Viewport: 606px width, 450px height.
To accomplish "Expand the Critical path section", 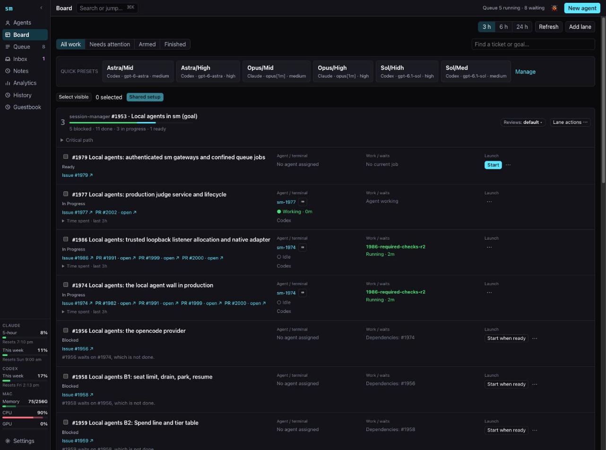I will point(77,140).
